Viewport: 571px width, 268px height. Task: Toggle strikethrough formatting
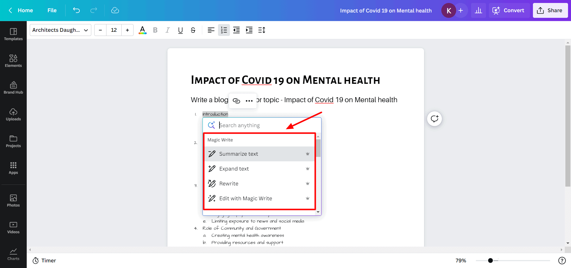pyautogui.click(x=193, y=30)
